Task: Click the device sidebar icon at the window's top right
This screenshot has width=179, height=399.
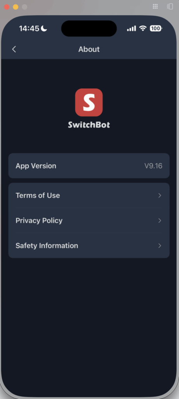Action: pos(170,7)
